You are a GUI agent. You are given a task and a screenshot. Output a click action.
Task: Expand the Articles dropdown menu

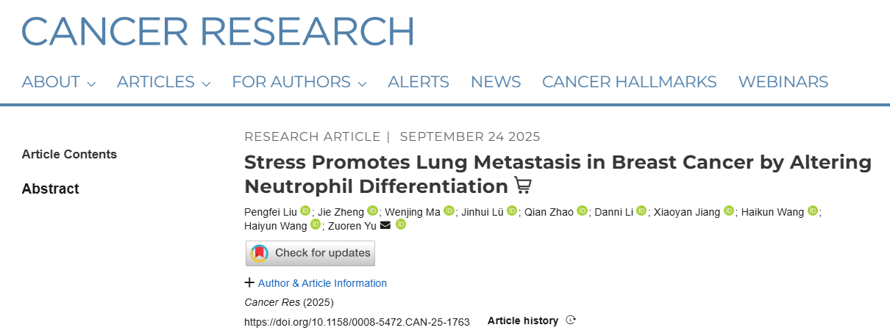163,82
